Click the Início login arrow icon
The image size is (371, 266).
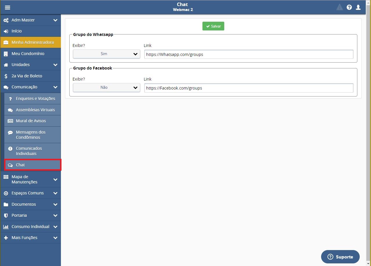point(6,31)
